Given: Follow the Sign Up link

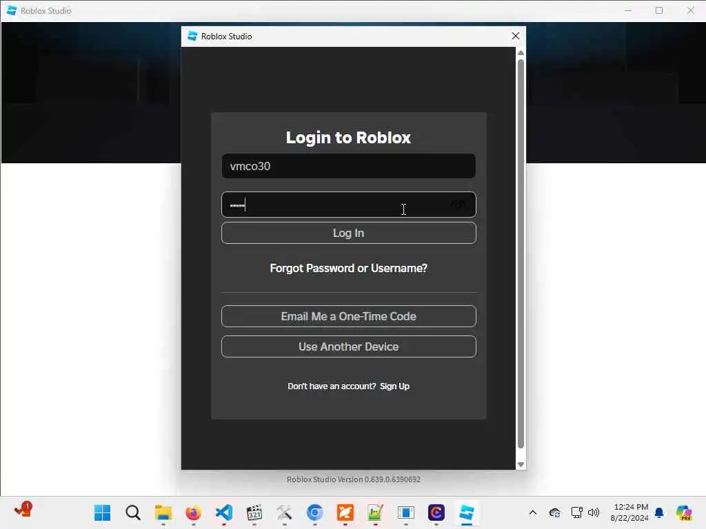Looking at the screenshot, I should pos(394,386).
